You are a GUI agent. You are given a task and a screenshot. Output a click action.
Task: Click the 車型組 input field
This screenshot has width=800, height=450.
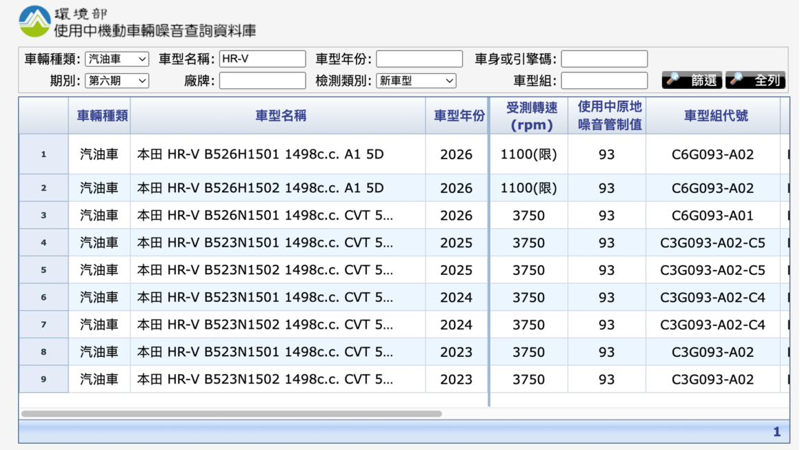pyautogui.click(x=605, y=80)
